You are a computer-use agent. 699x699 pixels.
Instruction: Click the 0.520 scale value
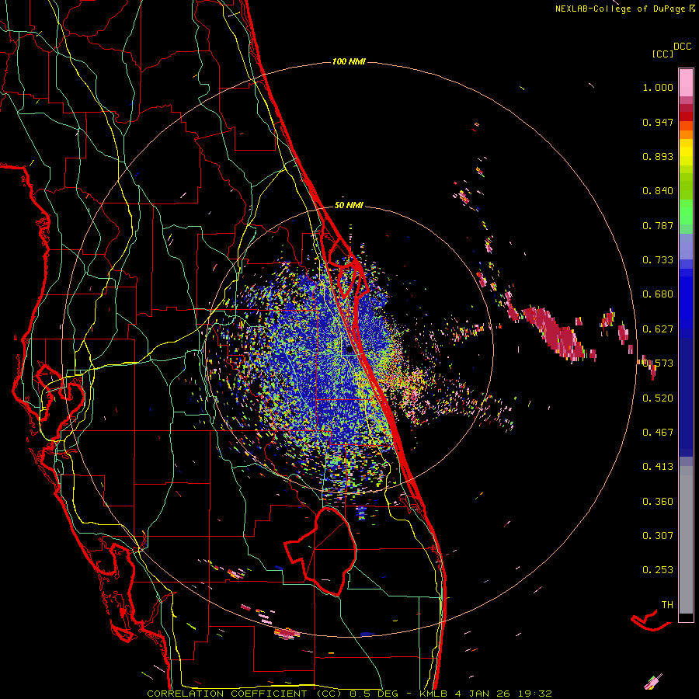pyautogui.click(x=658, y=398)
